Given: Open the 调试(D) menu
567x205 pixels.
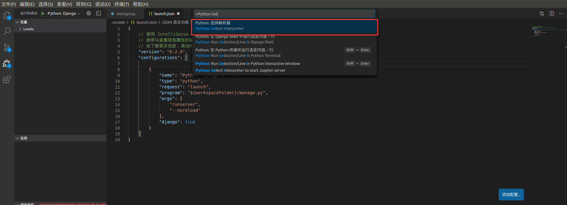Looking at the screenshot, I should [x=103, y=4].
